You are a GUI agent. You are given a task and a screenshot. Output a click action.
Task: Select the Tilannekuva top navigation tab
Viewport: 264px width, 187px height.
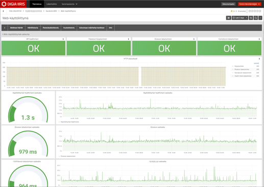click(x=37, y=4)
